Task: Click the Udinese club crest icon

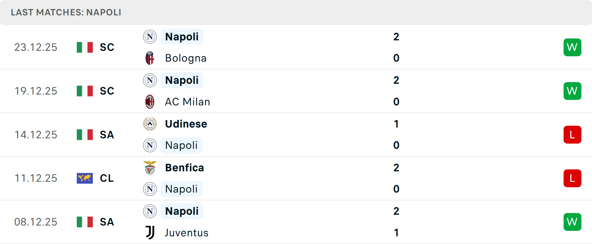Action: (x=150, y=124)
